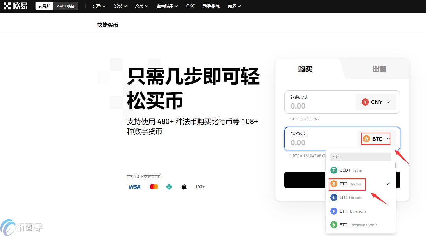This screenshot has width=426, height=236.
Task: Click the OKC navigation link
Action: (190, 6)
